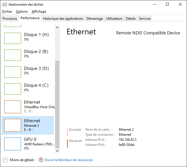Open the Fichier menu

[7, 12]
